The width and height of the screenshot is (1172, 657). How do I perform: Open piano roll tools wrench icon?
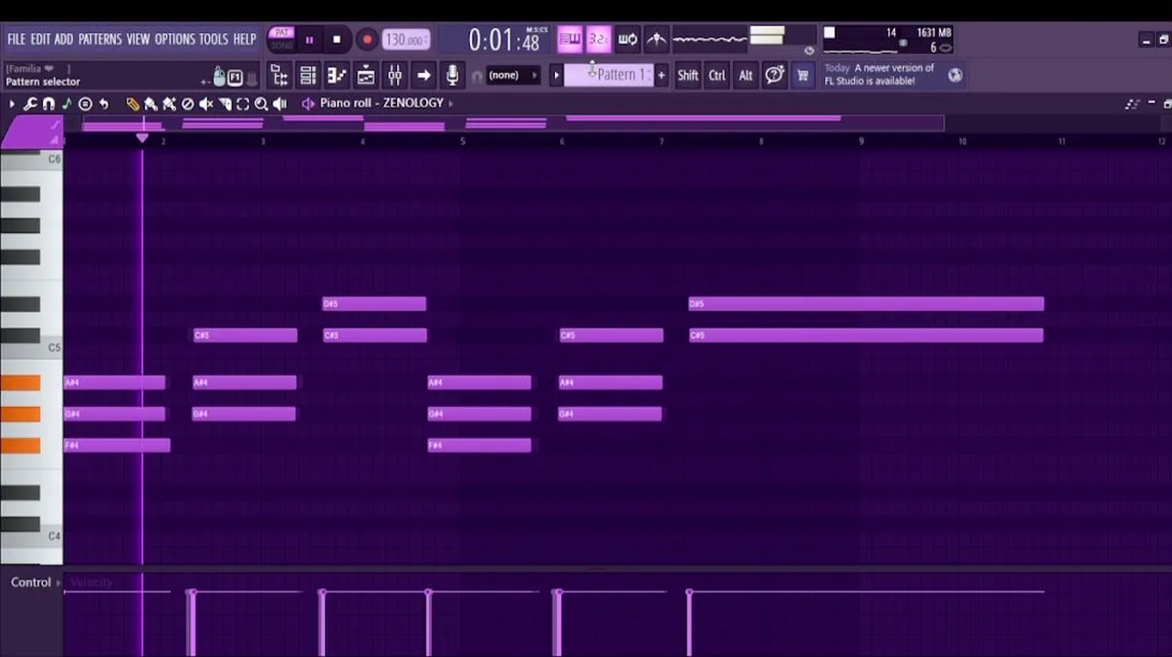pos(30,104)
